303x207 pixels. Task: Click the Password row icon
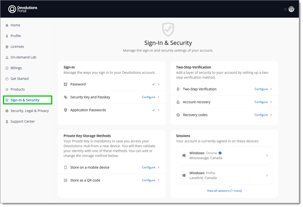(x=66, y=84)
